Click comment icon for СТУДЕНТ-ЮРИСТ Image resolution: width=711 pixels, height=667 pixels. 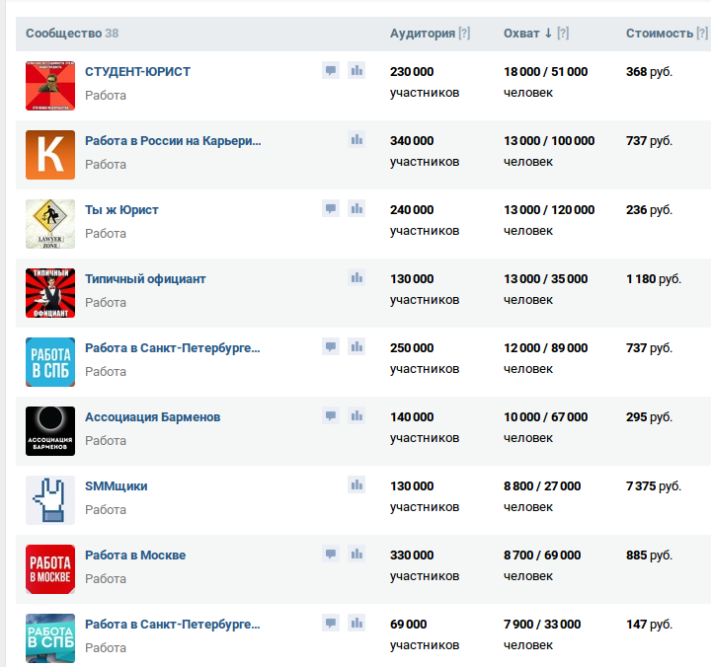[x=331, y=70]
